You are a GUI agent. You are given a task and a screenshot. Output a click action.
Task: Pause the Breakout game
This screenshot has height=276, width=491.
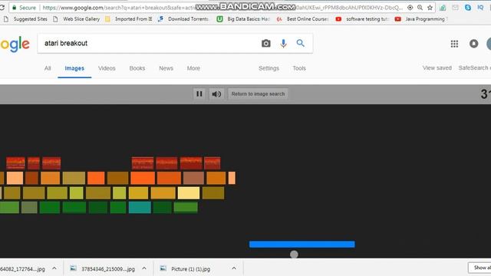pos(199,94)
